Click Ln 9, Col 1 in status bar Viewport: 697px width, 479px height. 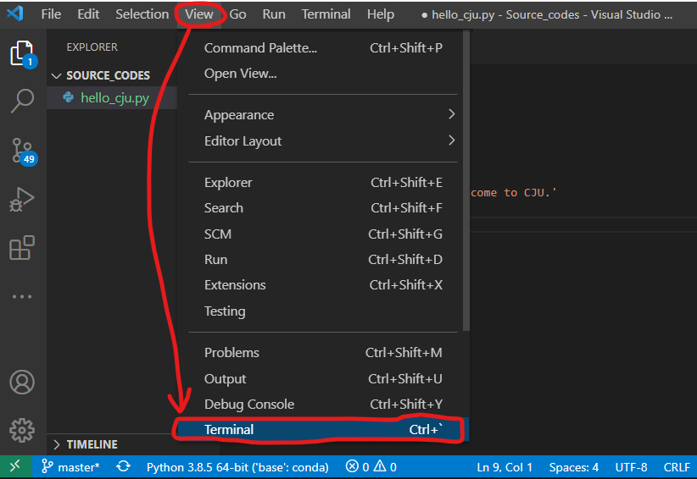(505, 467)
